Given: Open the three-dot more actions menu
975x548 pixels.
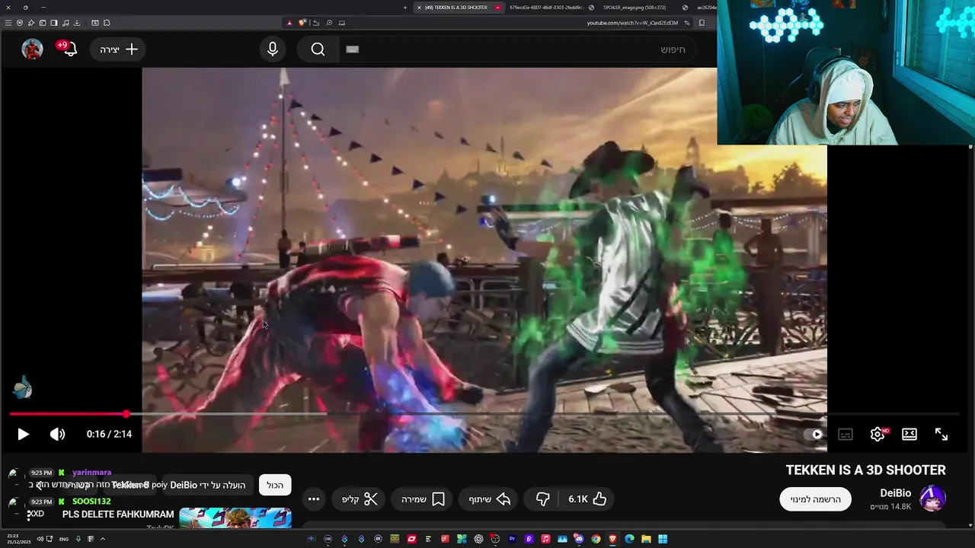Looking at the screenshot, I should [x=314, y=499].
